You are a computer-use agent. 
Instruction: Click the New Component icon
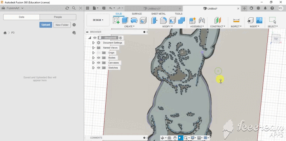(192, 20)
